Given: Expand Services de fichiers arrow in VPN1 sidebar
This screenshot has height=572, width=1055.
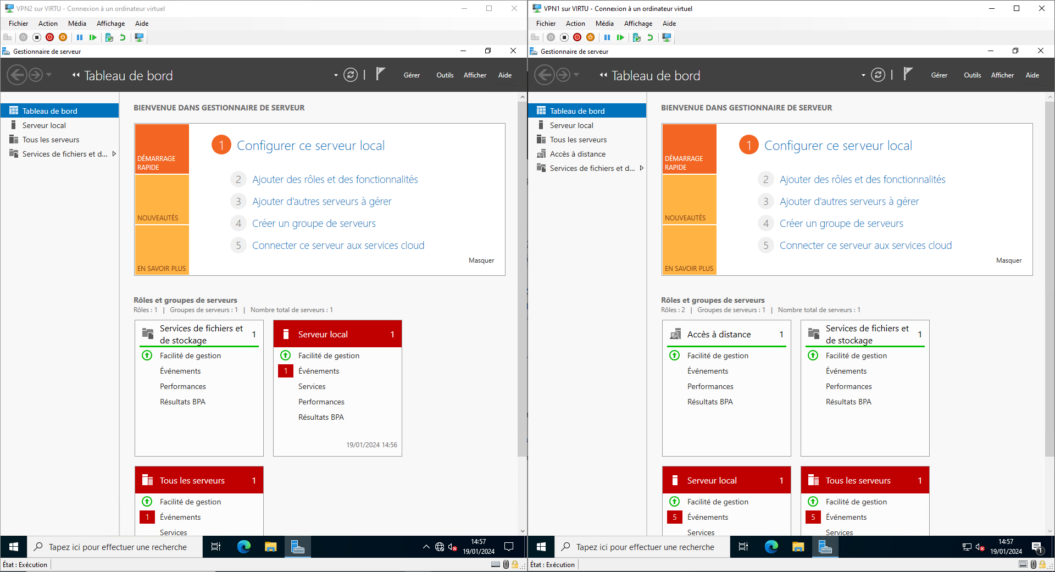Looking at the screenshot, I should click(641, 168).
